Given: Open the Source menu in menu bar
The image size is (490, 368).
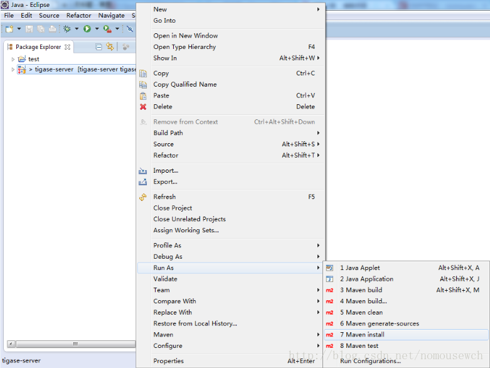Looking at the screenshot, I should 49,15.
